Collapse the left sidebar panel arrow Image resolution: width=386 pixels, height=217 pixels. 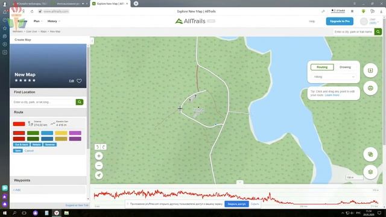[x=92, y=41]
